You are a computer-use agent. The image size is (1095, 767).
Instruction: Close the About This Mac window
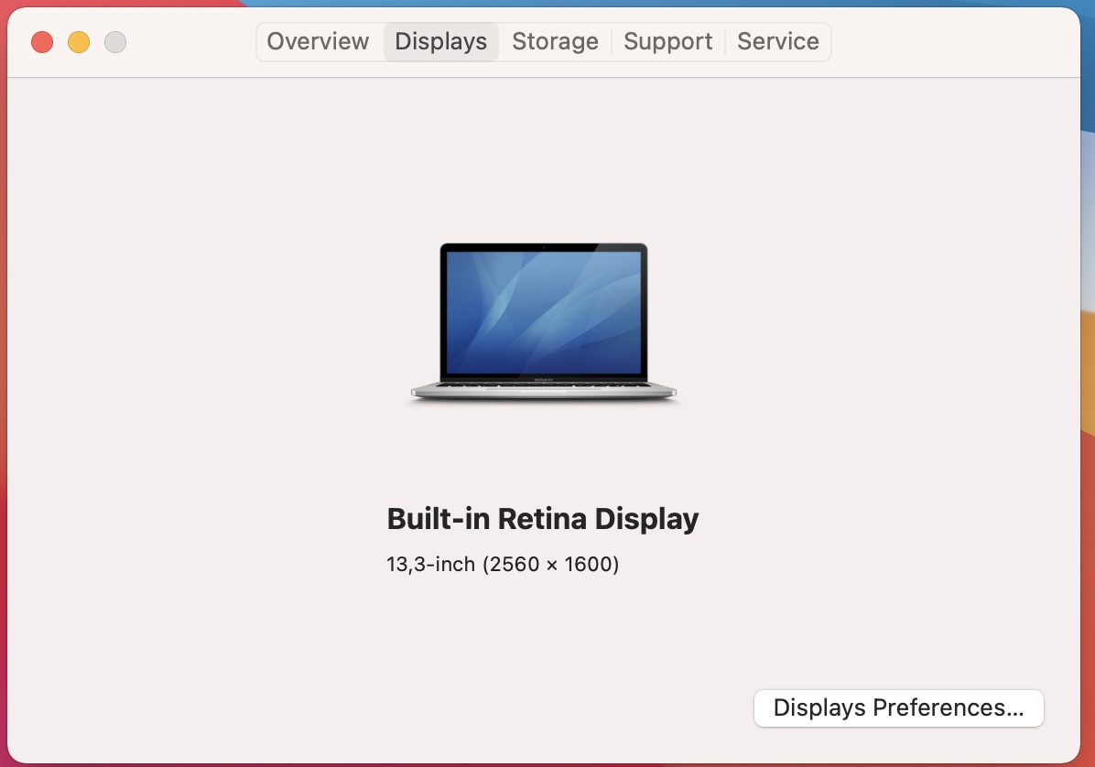(42, 42)
